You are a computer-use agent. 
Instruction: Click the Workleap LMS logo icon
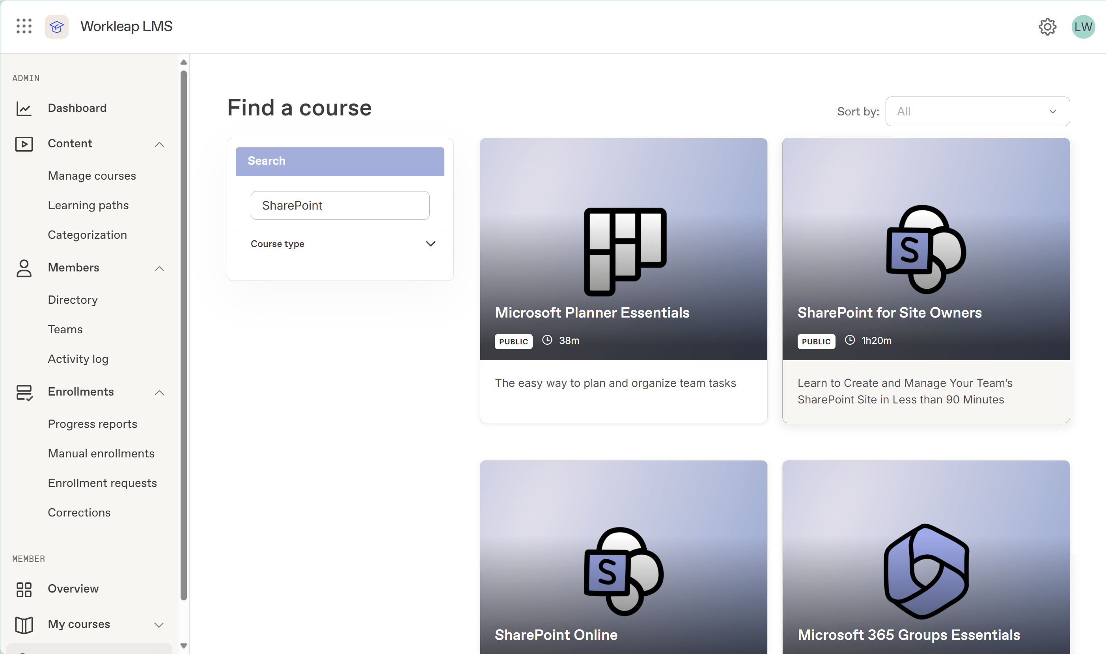[x=58, y=26]
